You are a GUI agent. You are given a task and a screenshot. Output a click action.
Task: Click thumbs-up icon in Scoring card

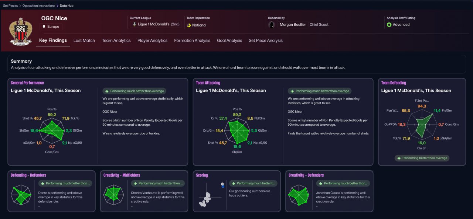coord(234,183)
